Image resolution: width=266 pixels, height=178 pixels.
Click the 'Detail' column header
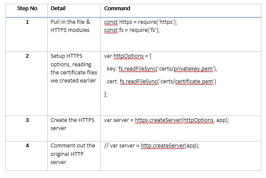click(x=58, y=8)
